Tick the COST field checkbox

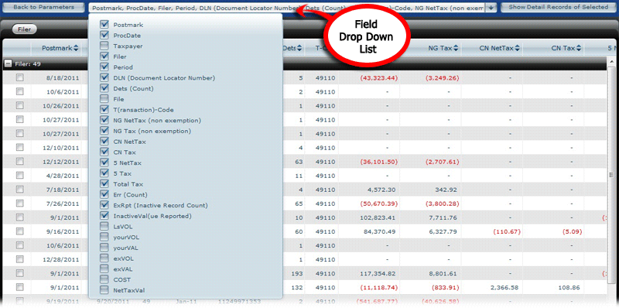tap(104, 279)
